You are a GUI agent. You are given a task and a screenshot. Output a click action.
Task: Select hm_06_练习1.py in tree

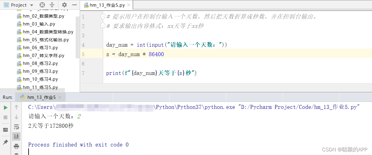pyautogui.click(x=40, y=48)
